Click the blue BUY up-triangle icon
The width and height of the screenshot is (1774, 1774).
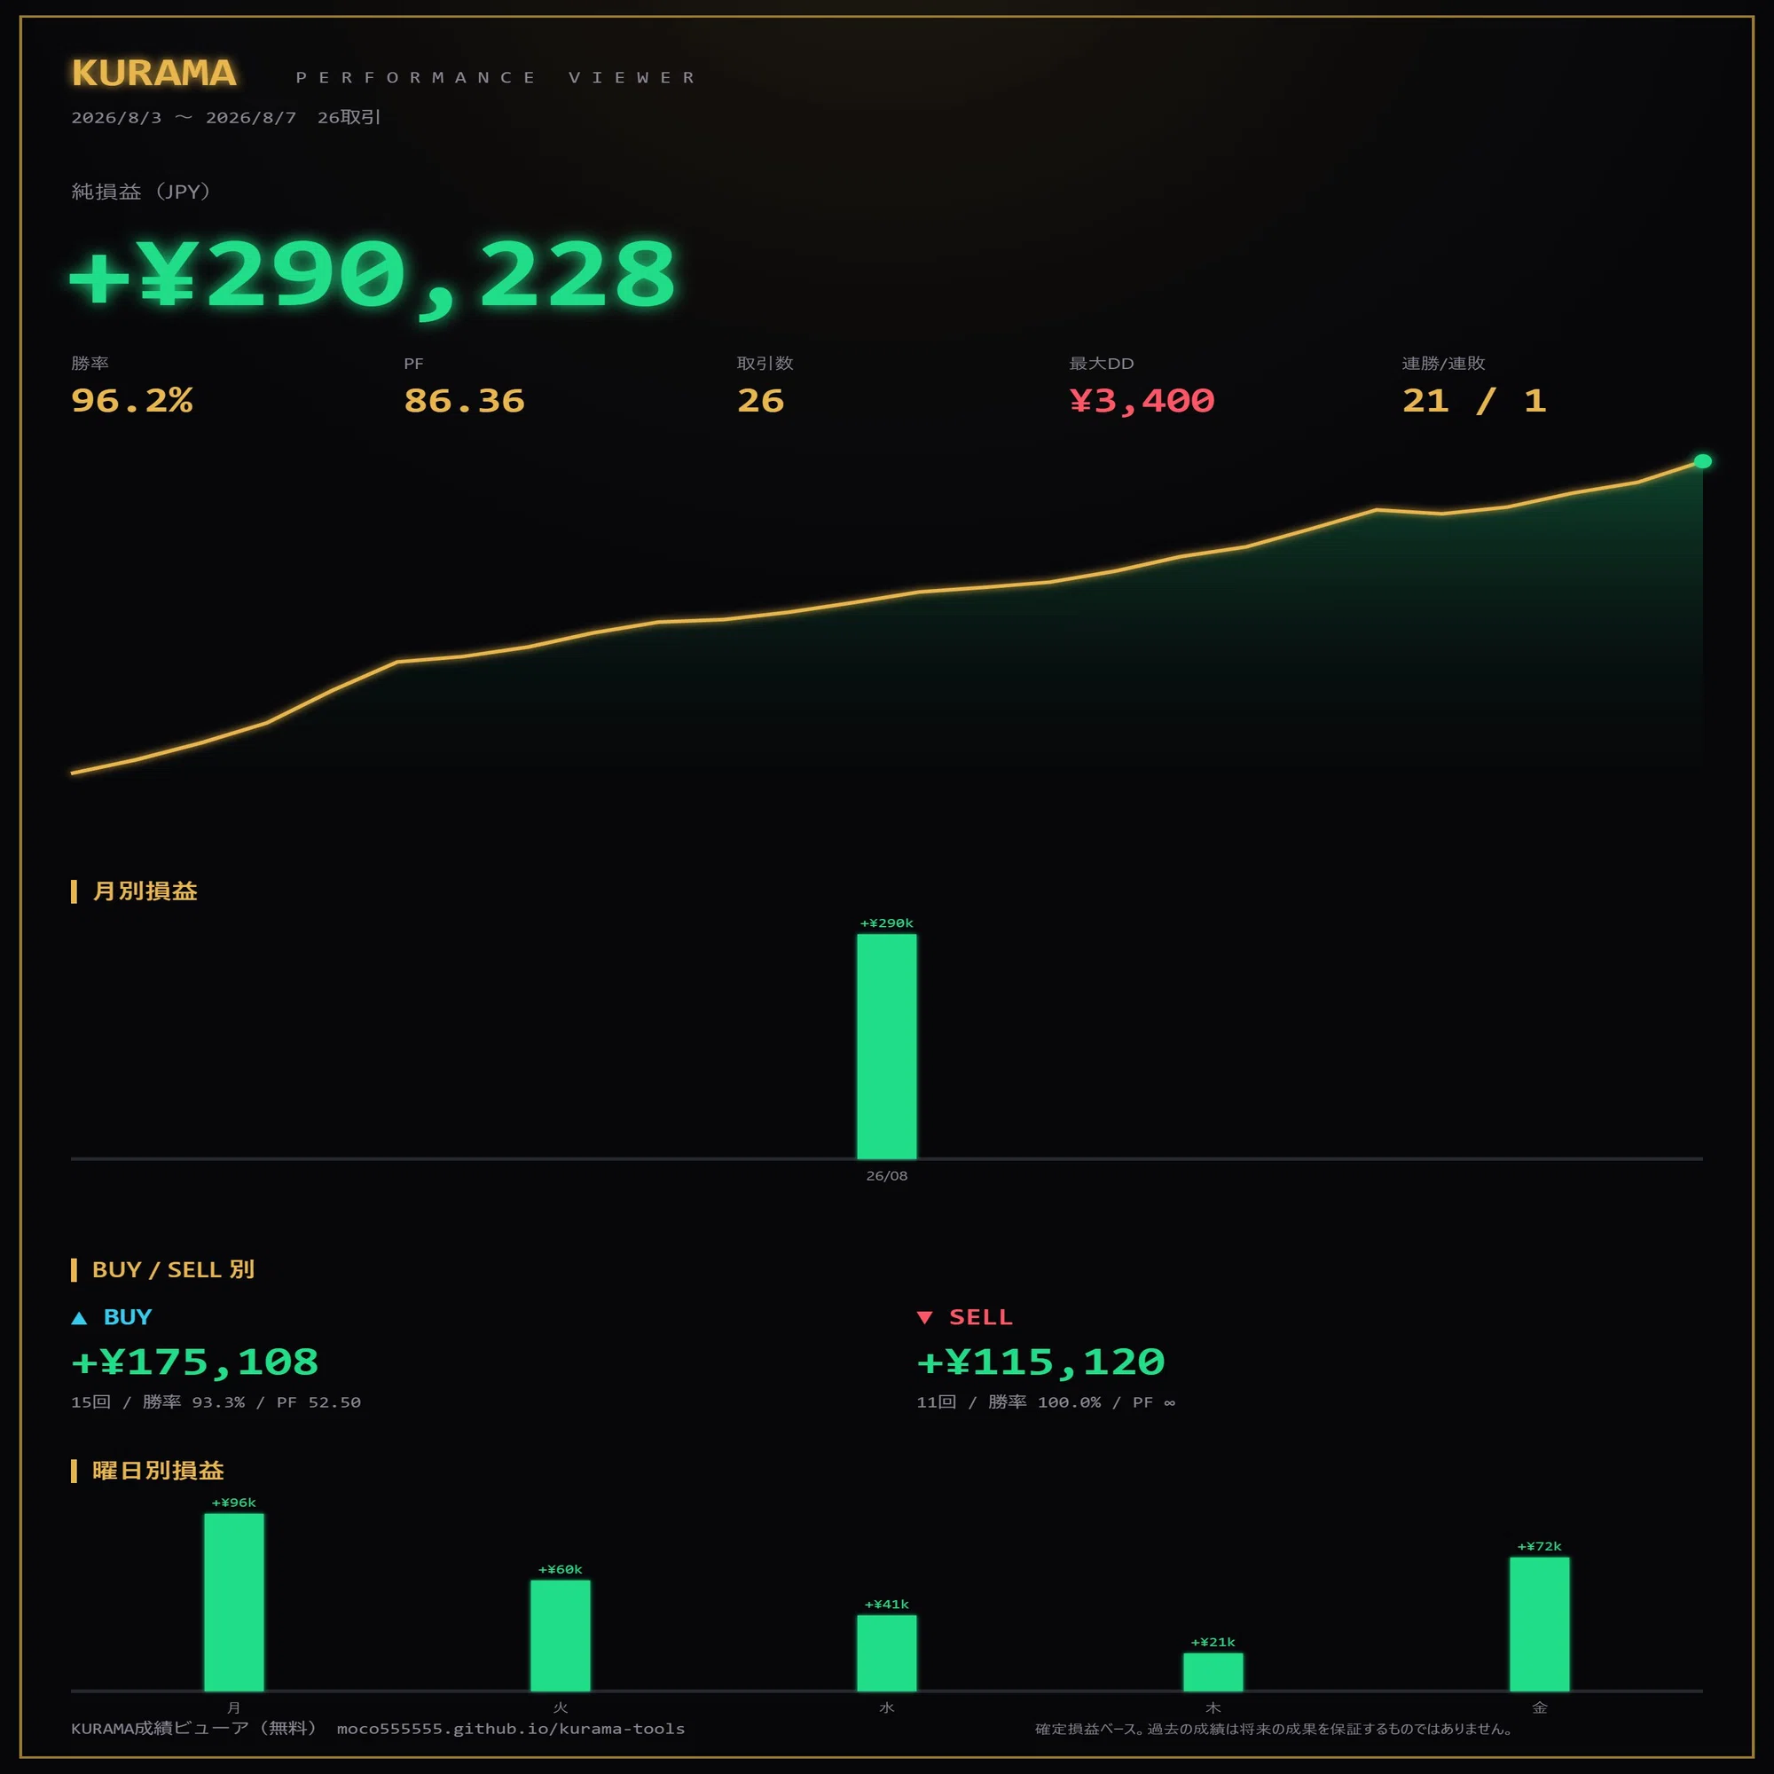(x=79, y=1318)
